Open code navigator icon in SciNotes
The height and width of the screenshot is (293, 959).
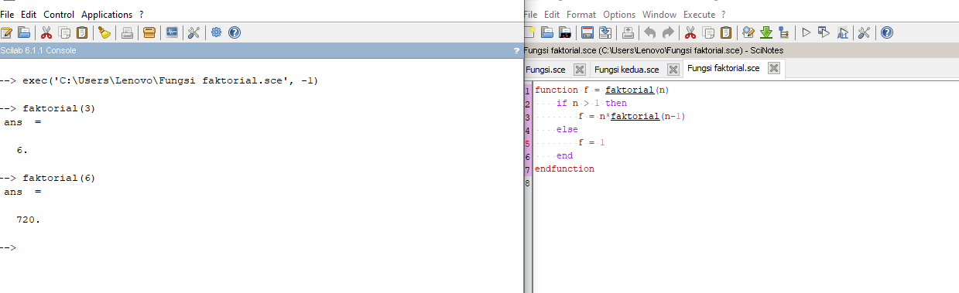click(784, 32)
